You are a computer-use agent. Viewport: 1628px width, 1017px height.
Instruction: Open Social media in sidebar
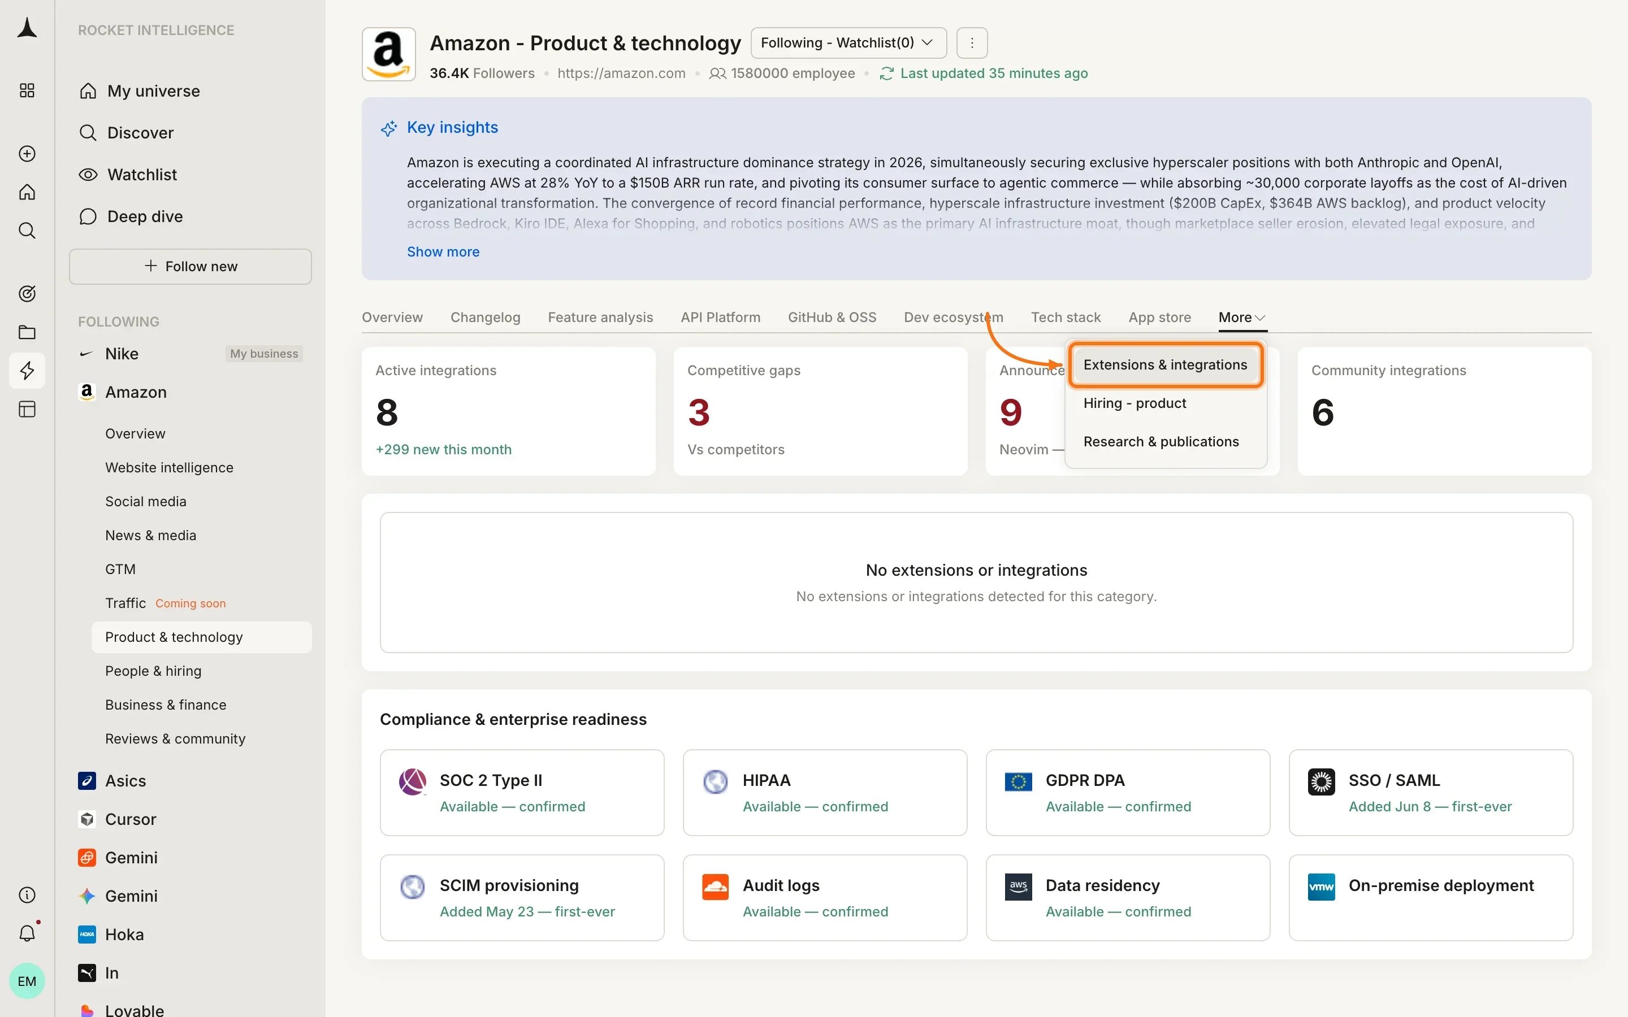pyautogui.click(x=202, y=501)
